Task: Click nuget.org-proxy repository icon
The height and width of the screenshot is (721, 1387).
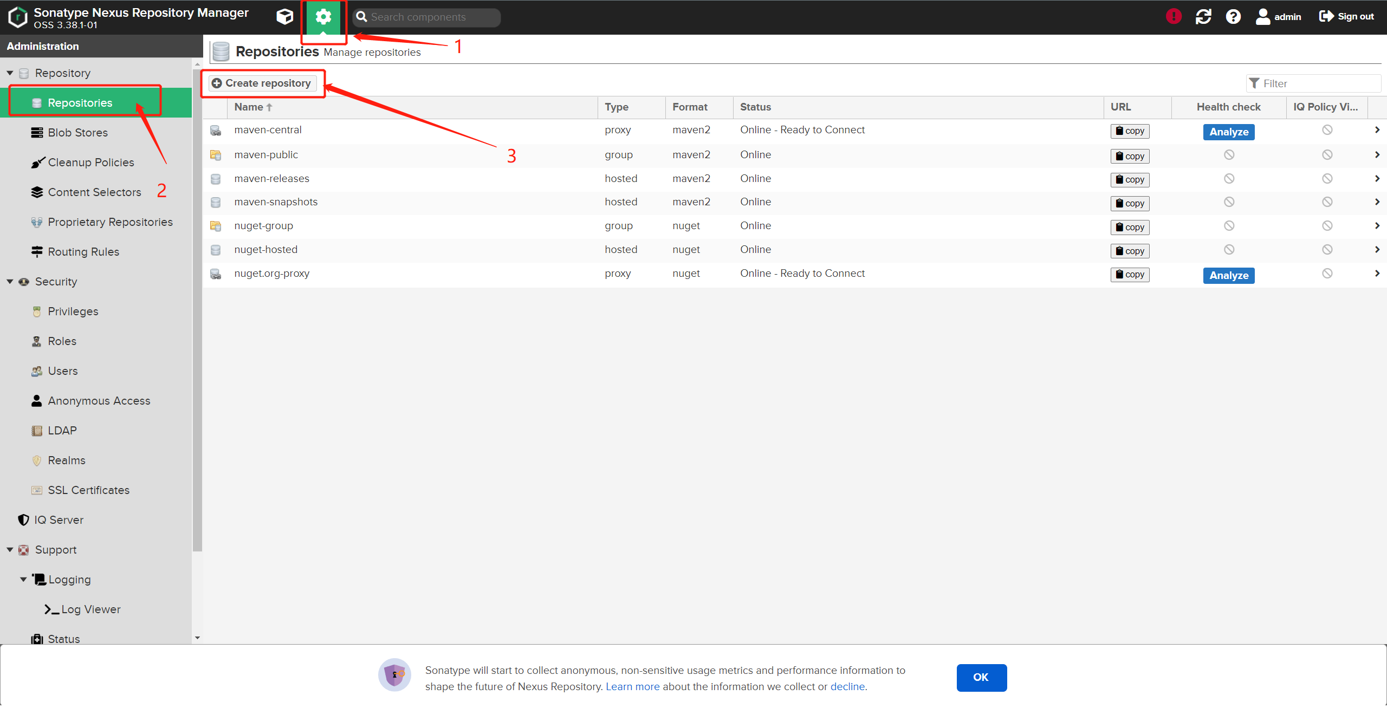Action: click(216, 274)
